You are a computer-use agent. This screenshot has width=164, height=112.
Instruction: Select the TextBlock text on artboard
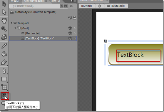(130, 55)
